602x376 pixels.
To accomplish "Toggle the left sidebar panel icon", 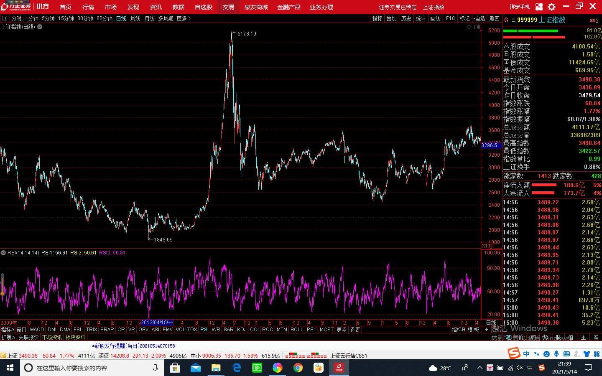I will pos(5,18).
